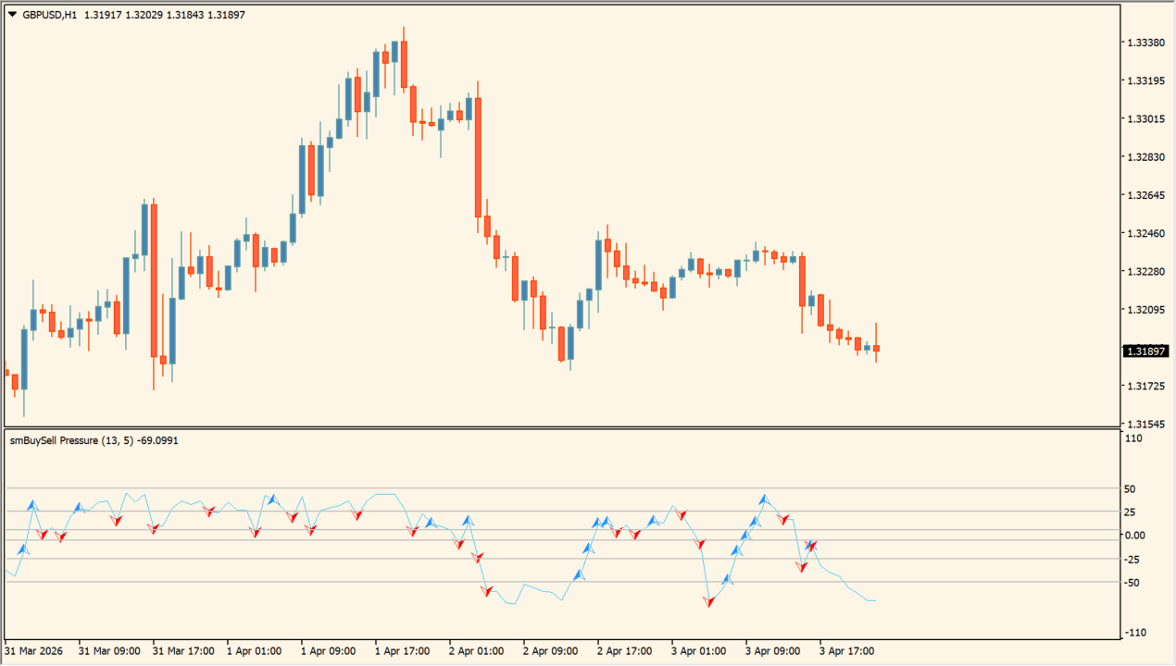Click the end of the indicator line
The height and width of the screenshot is (666, 1176).
click(x=874, y=600)
